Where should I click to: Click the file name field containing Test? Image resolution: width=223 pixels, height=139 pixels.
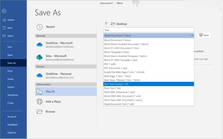pos(149,30)
